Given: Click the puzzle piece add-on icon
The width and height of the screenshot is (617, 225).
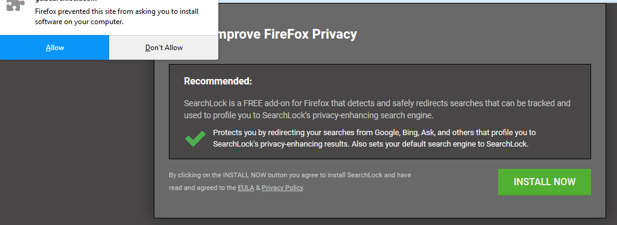Looking at the screenshot, I should pyautogui.click(x=16, y=5).
